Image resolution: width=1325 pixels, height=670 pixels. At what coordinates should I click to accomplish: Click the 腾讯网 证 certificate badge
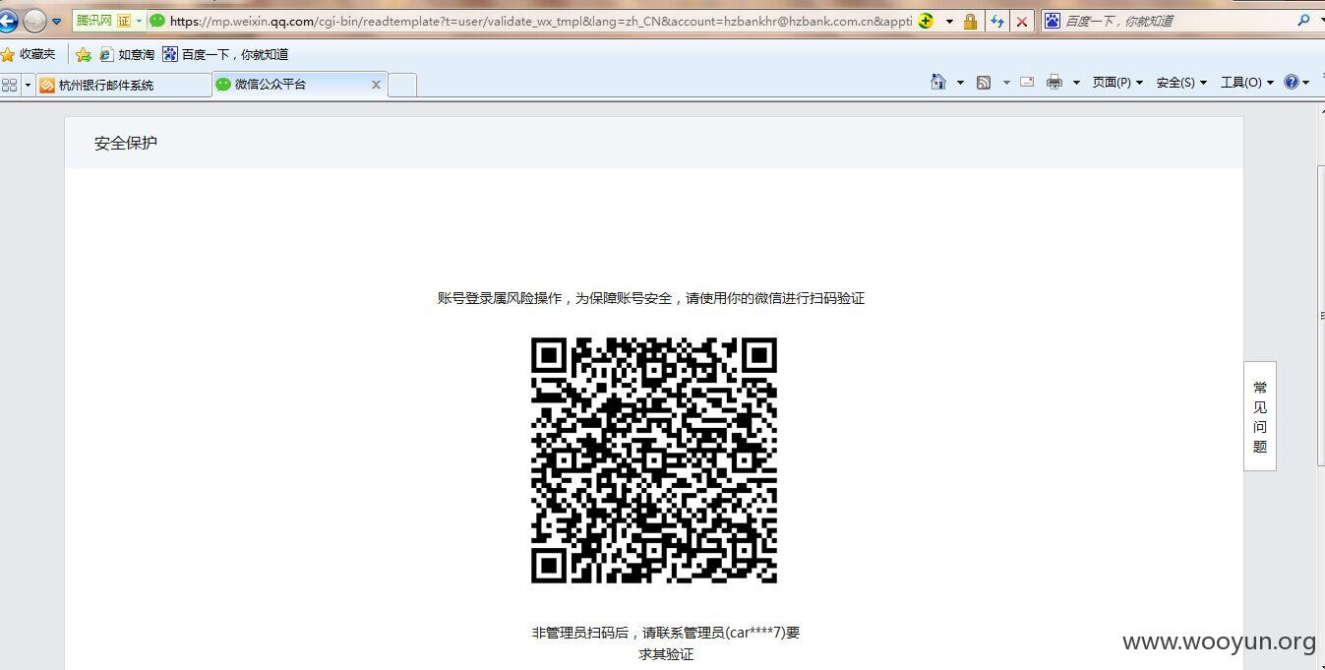(x=102, y=21)
